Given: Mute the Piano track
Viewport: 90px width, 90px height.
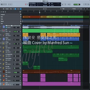Looking at the screenshot, I should click(x=6, y=72).
